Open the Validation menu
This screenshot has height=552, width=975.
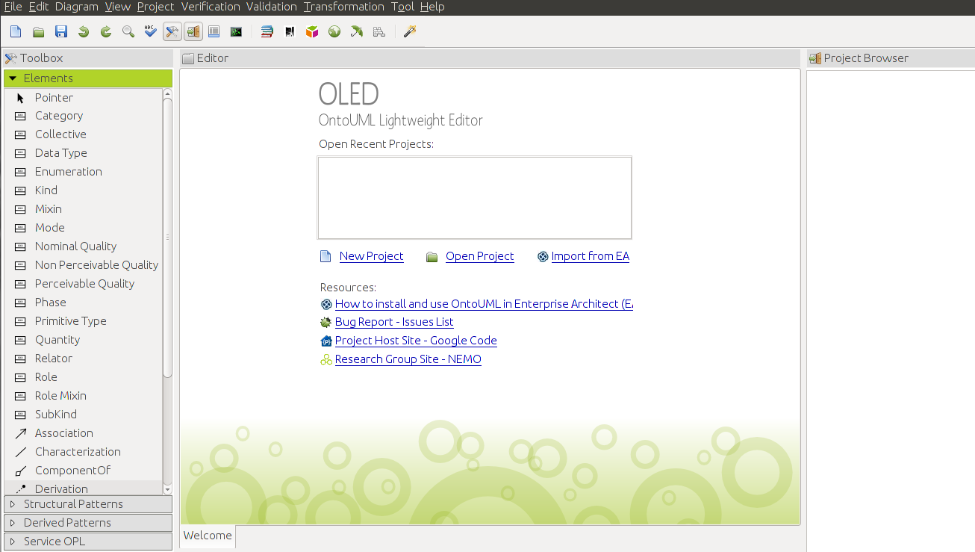(x=272, y=7)
